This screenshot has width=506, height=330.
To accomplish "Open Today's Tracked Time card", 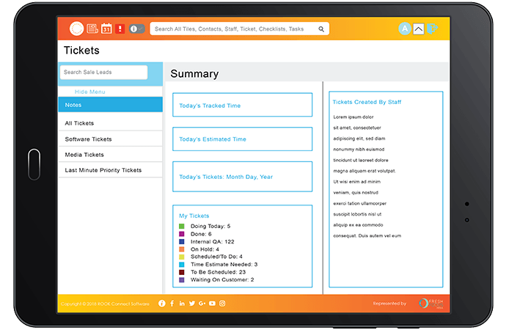I will (242, 105).
